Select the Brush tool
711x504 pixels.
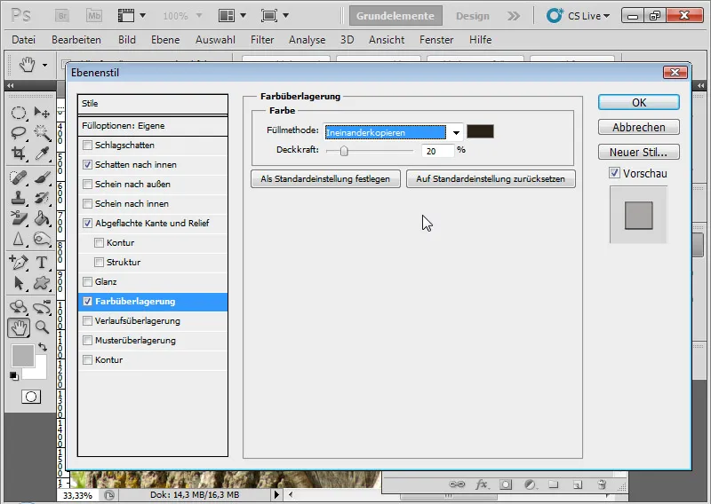coord(42,177)
